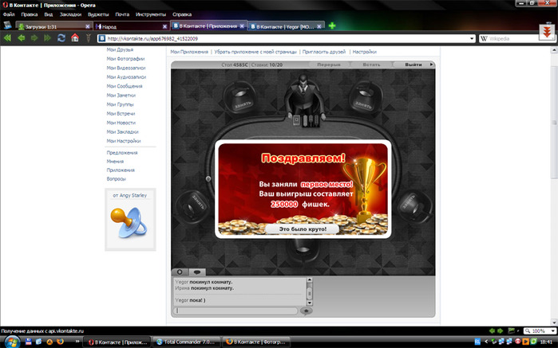
Task: Open the Закладки menu
Action: click(x=70, y=14)
